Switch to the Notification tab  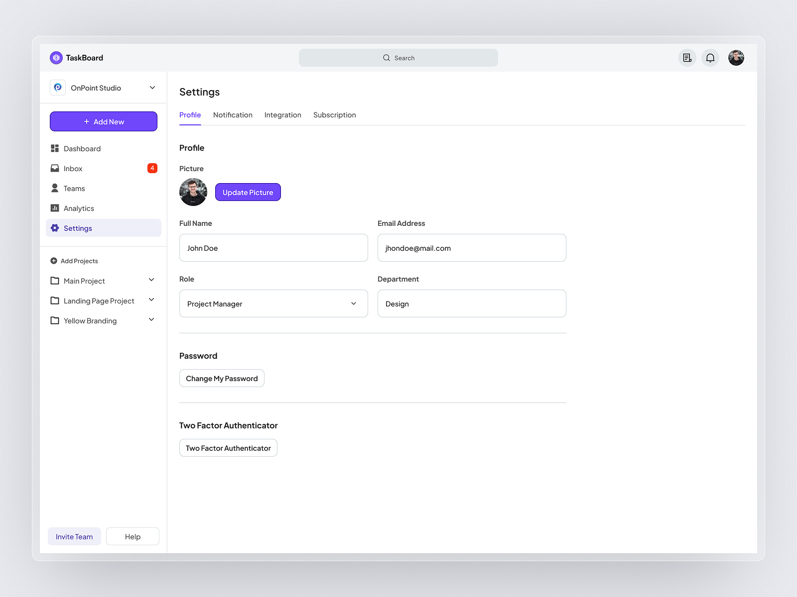[x=233, y=115]
